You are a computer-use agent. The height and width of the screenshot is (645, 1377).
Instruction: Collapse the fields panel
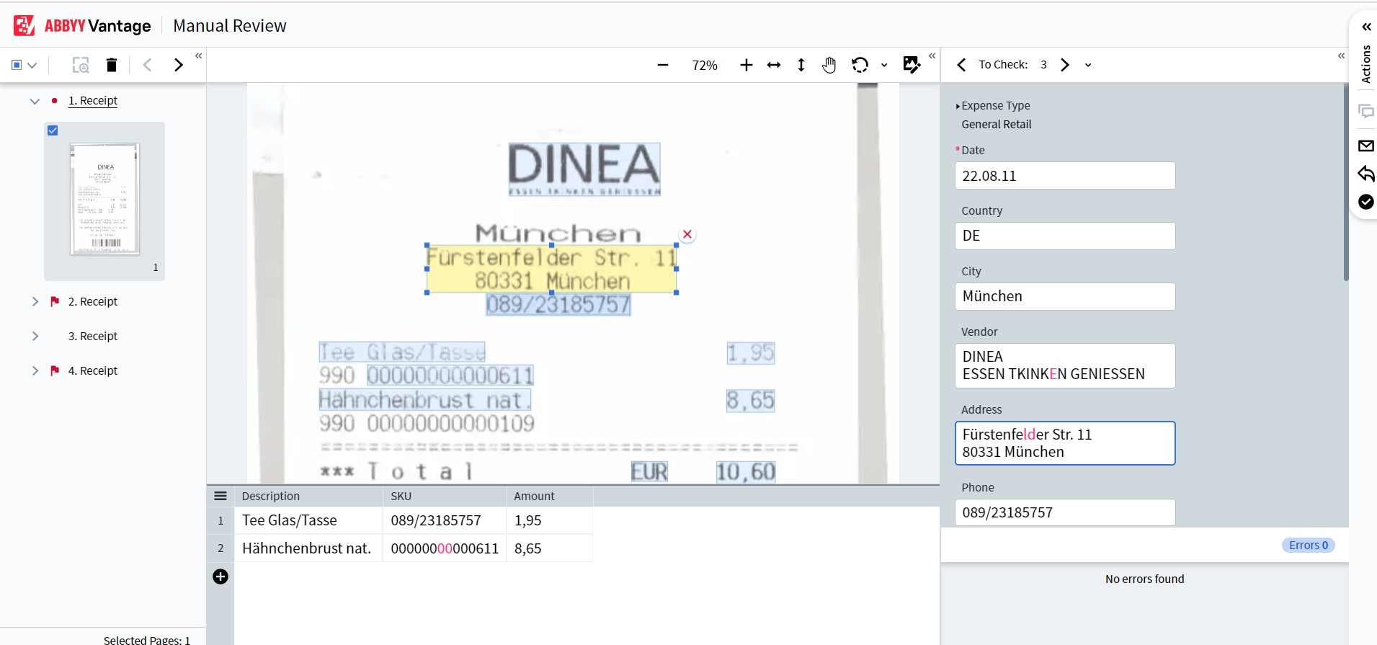1341,55
